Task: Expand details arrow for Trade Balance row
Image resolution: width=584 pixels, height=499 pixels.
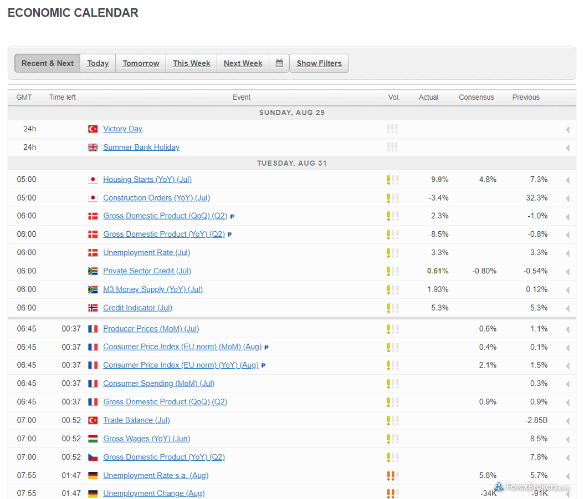Action: tap(567, 421)
